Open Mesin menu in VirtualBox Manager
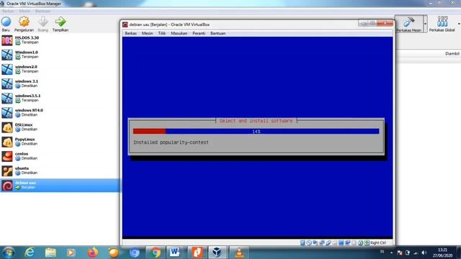461x259 pixels. [x=24, y=12]
